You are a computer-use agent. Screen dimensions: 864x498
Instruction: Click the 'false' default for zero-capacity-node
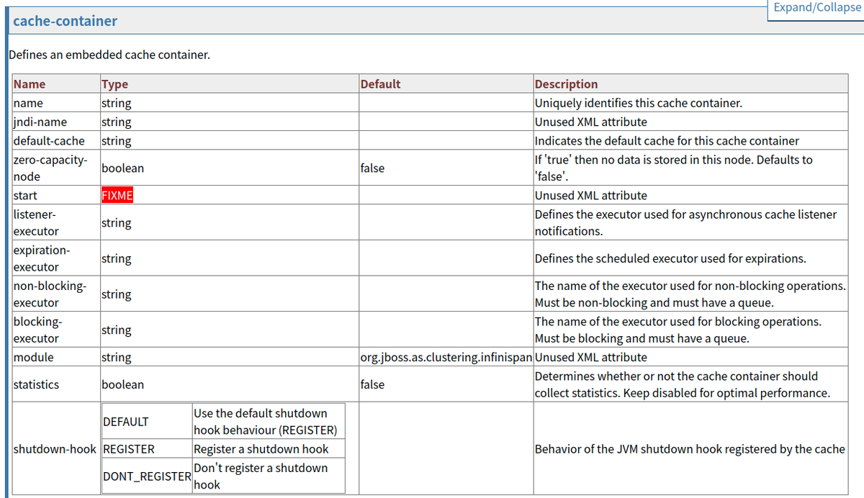(x=372, y=168)
